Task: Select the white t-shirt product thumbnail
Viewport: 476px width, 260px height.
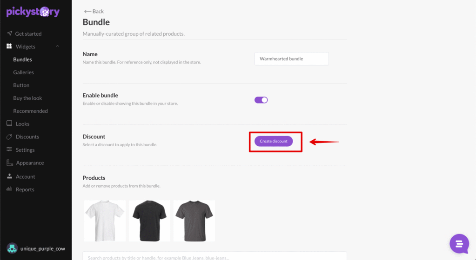Action: coord(105,221)
